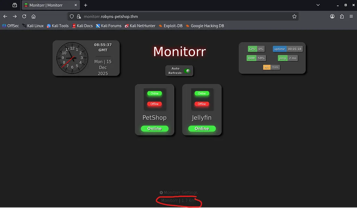Click the browser forward arrow

(x=15, y=16)
